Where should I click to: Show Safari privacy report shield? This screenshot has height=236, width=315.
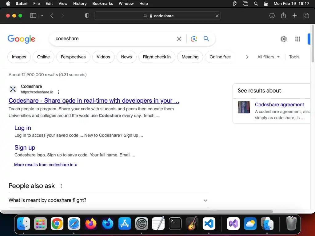pos(87,16)
